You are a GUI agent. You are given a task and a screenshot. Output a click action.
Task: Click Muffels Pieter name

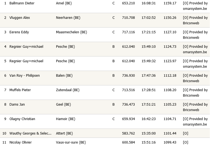[20, 90]
